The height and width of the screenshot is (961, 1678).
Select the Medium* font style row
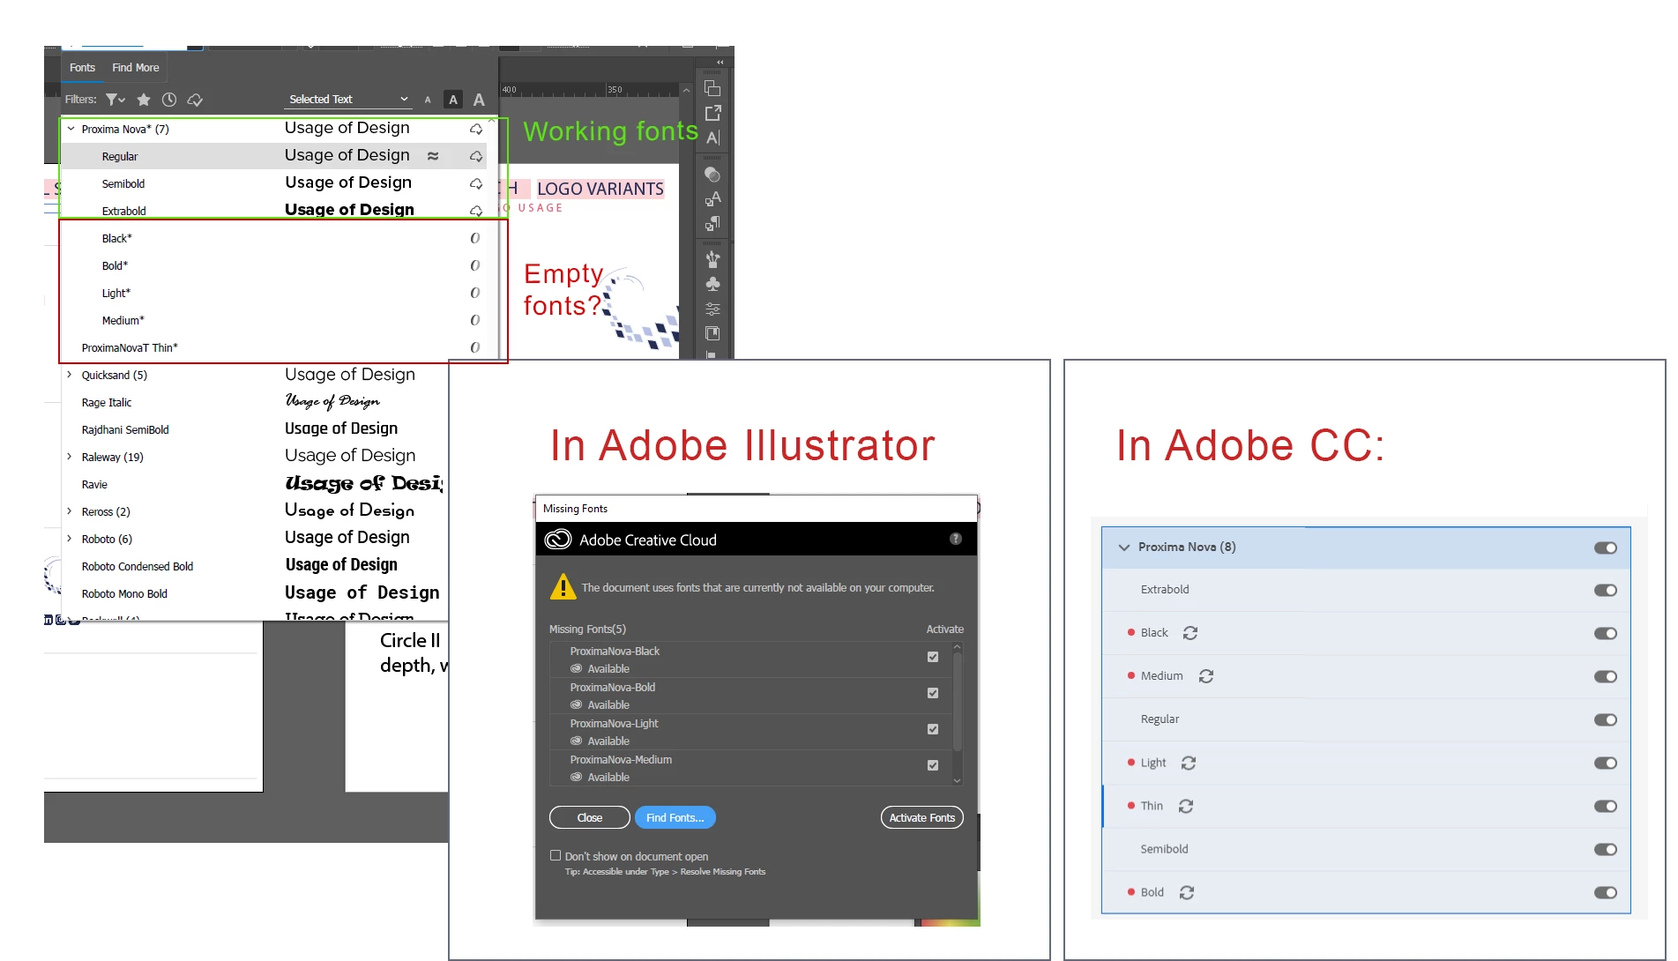273,320
